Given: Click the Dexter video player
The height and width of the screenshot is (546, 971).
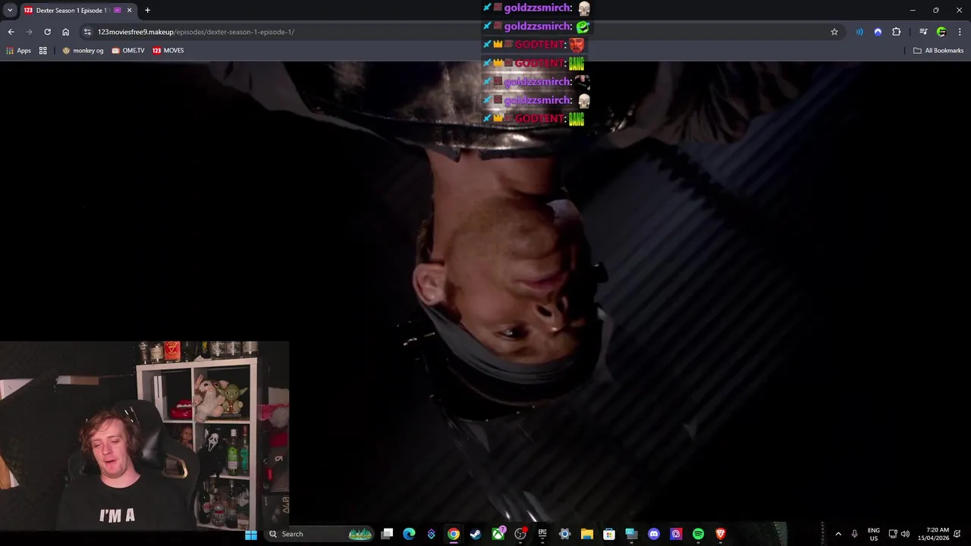Looking at the screenshot, I should tap(485, 292).
